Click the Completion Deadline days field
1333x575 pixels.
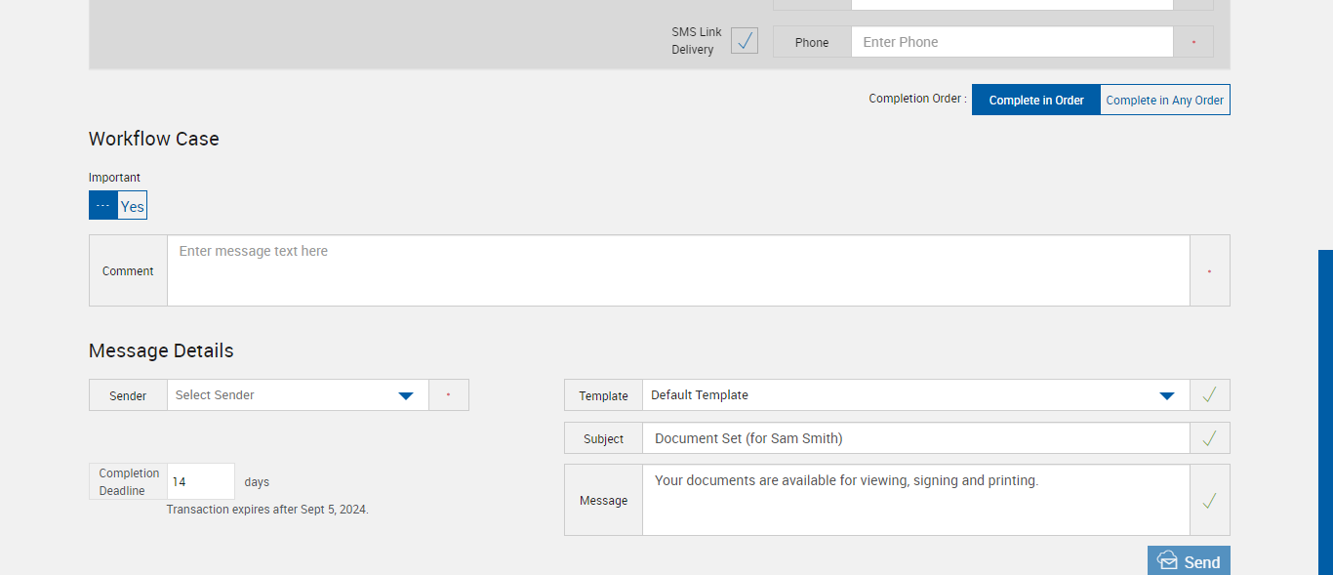coord(201,482)
